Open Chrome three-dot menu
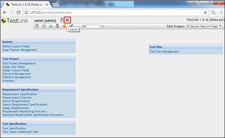 click(221, 12)
